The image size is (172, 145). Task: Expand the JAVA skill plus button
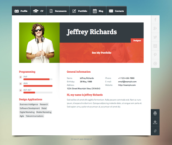click(x=21, y=84)
